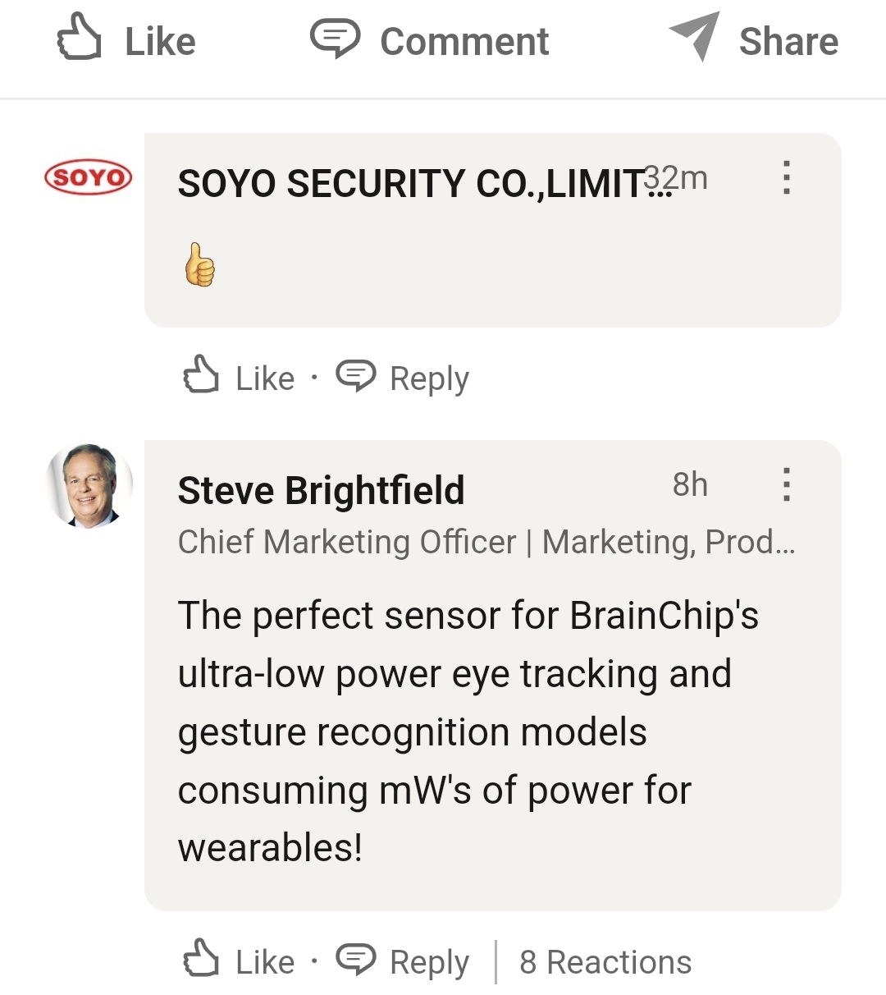Tap the paper plane Share icon
Viewport: 886px width, 995px height.
coord(695,36)
